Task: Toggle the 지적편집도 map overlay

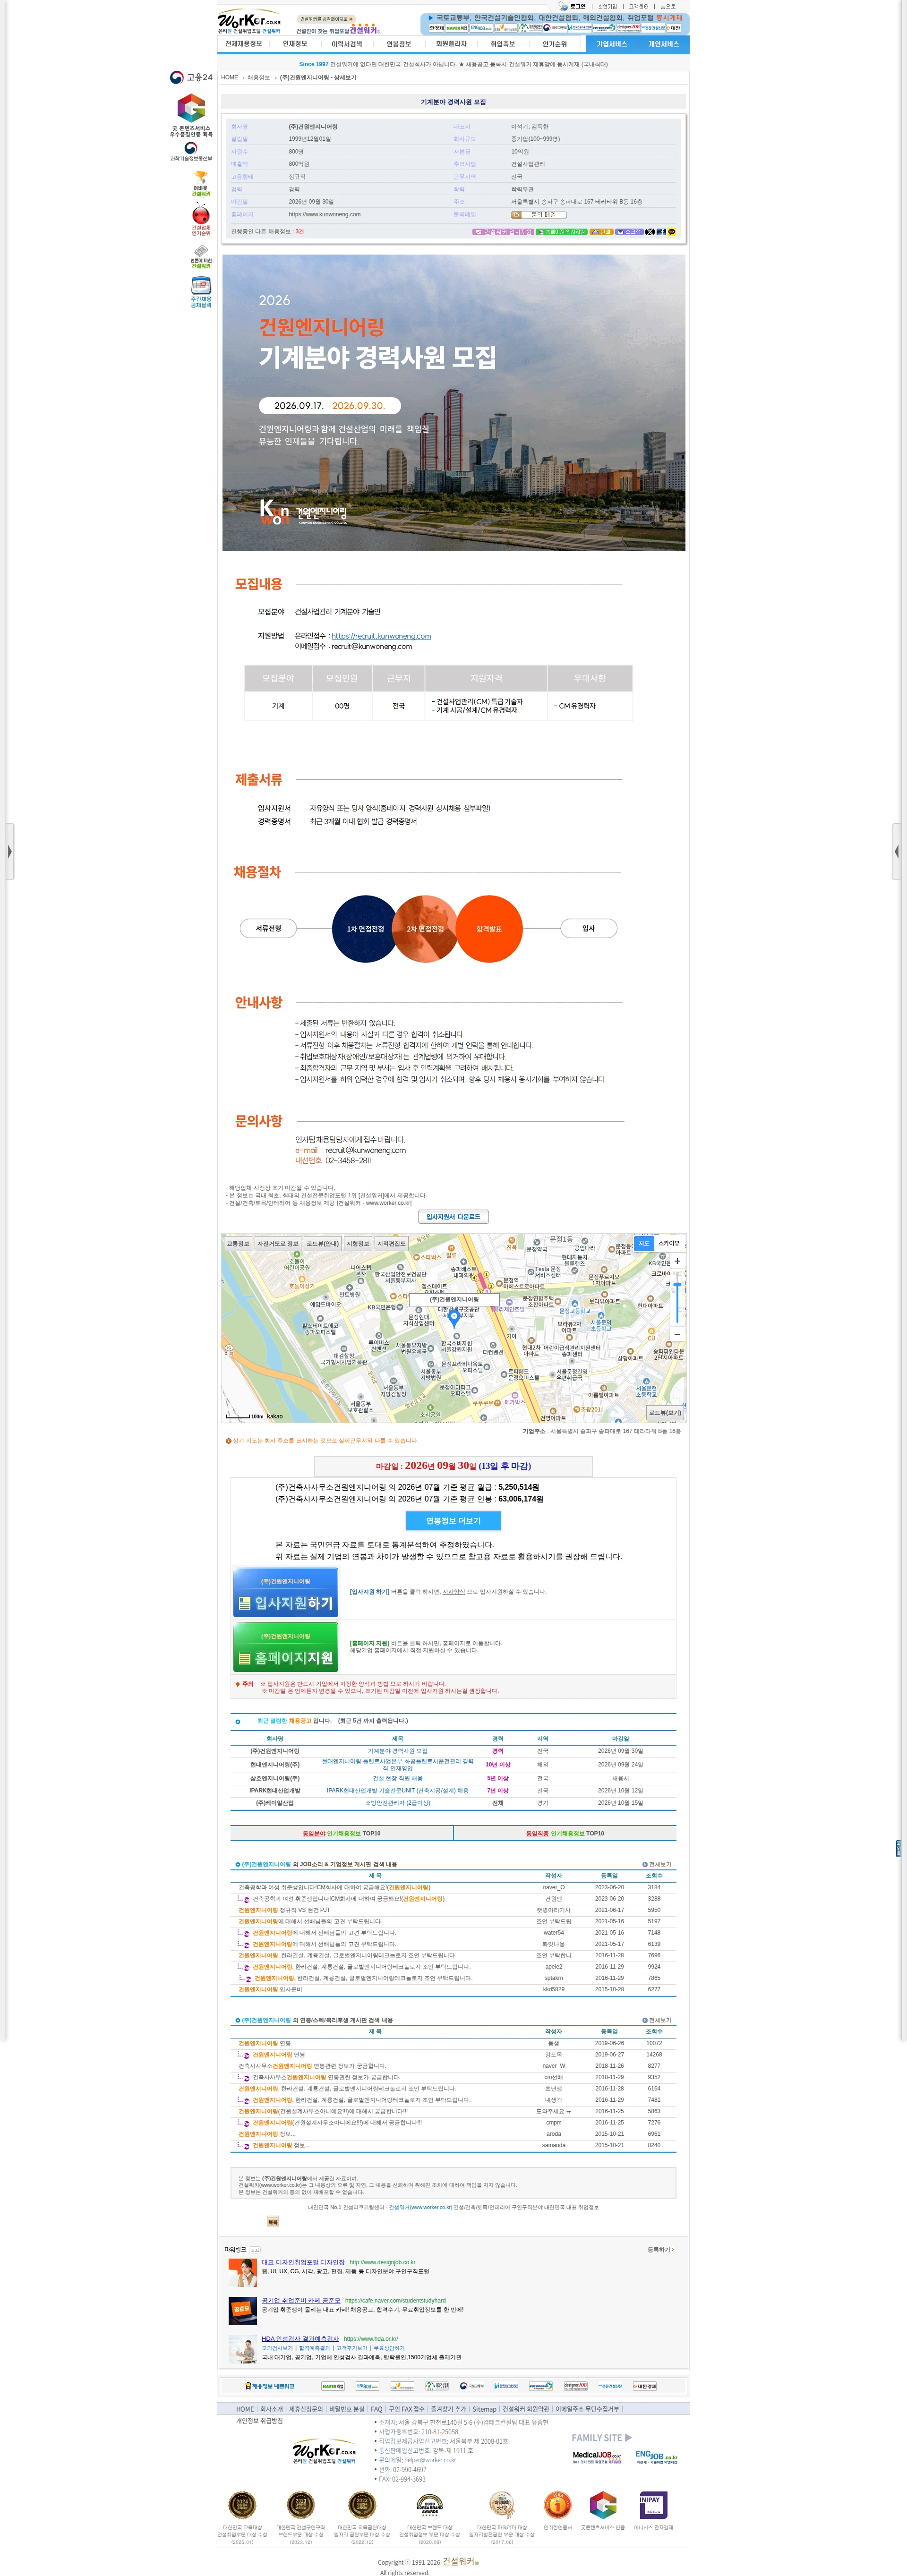Action: coord(391,1244)
